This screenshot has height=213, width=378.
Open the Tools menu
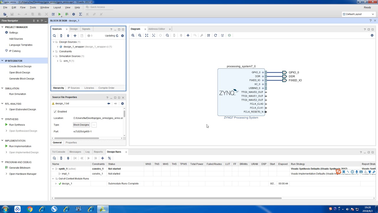pos(33,7)
